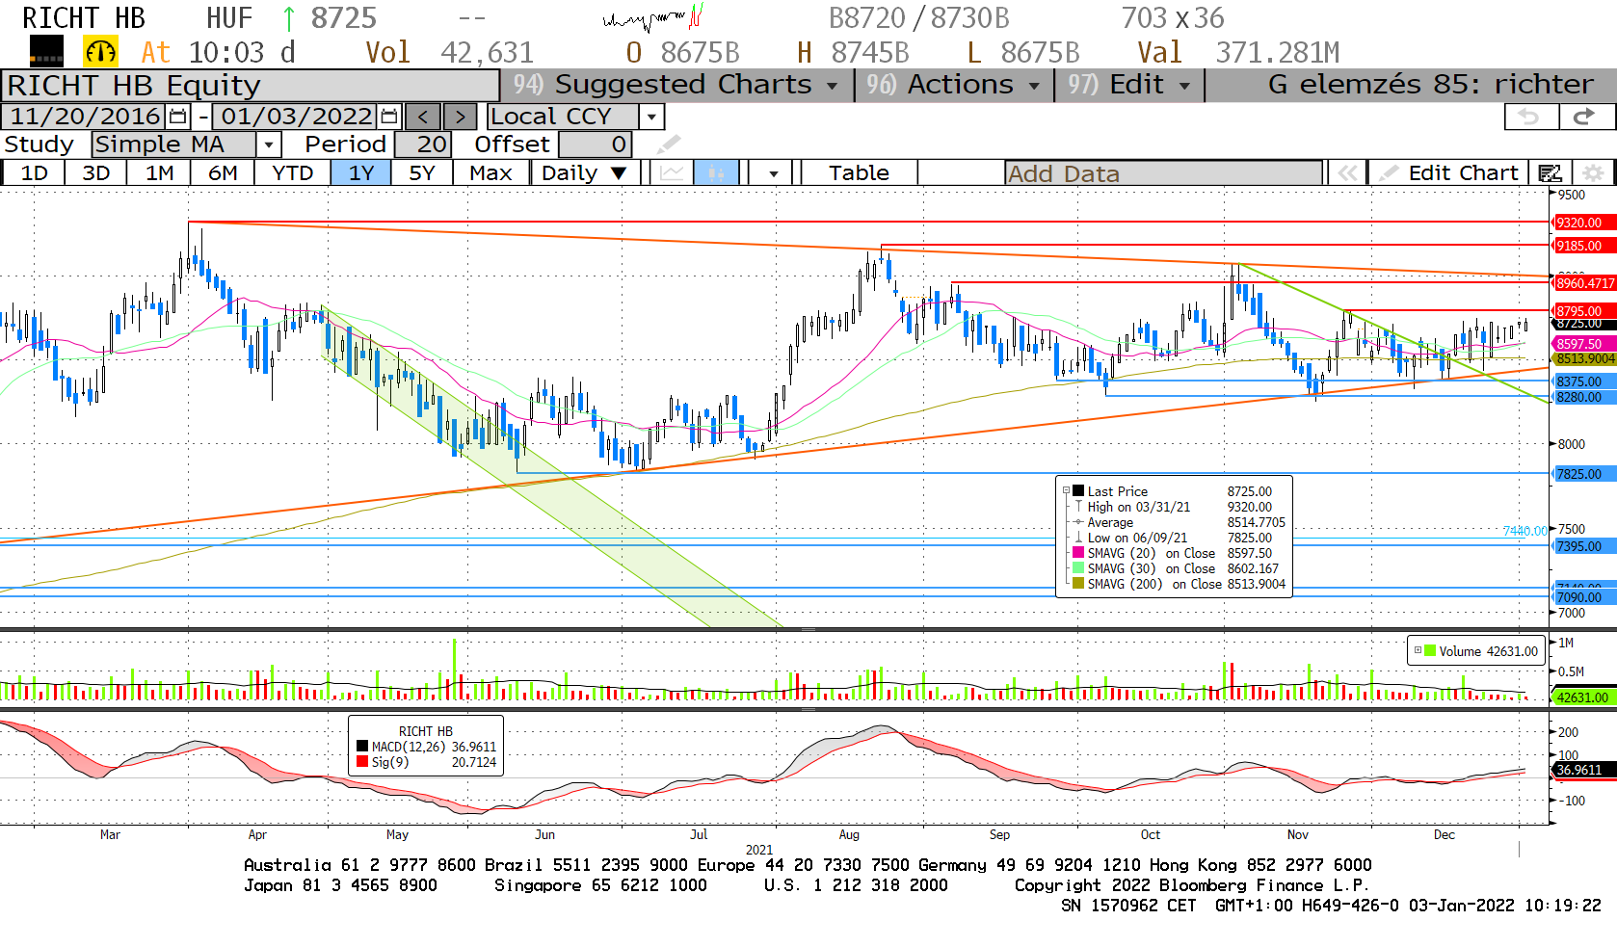Click the 8280.00 support level label
The width and height of the screenshot is (1617, 947).
tap(1582, 397)
